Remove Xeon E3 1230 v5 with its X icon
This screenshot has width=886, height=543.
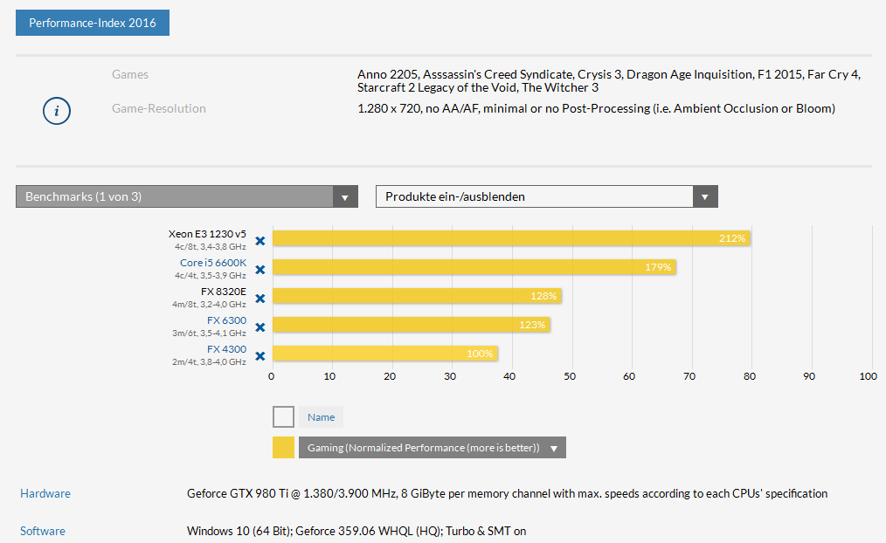260,241
